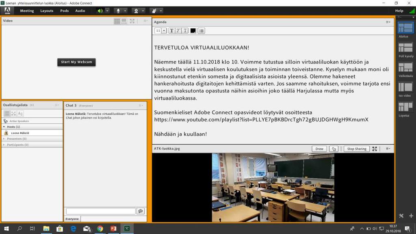Expand the Presenters (0) group
The image size is (416, 234).
point(4,139)
